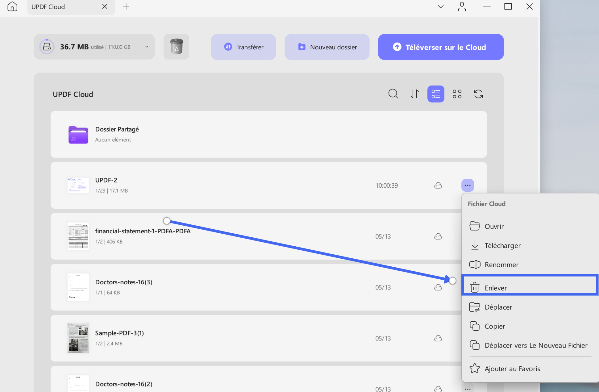Choose Ouvrir from the context menu
The height and width of the screenshot is (392, 599).
point(530,226)
